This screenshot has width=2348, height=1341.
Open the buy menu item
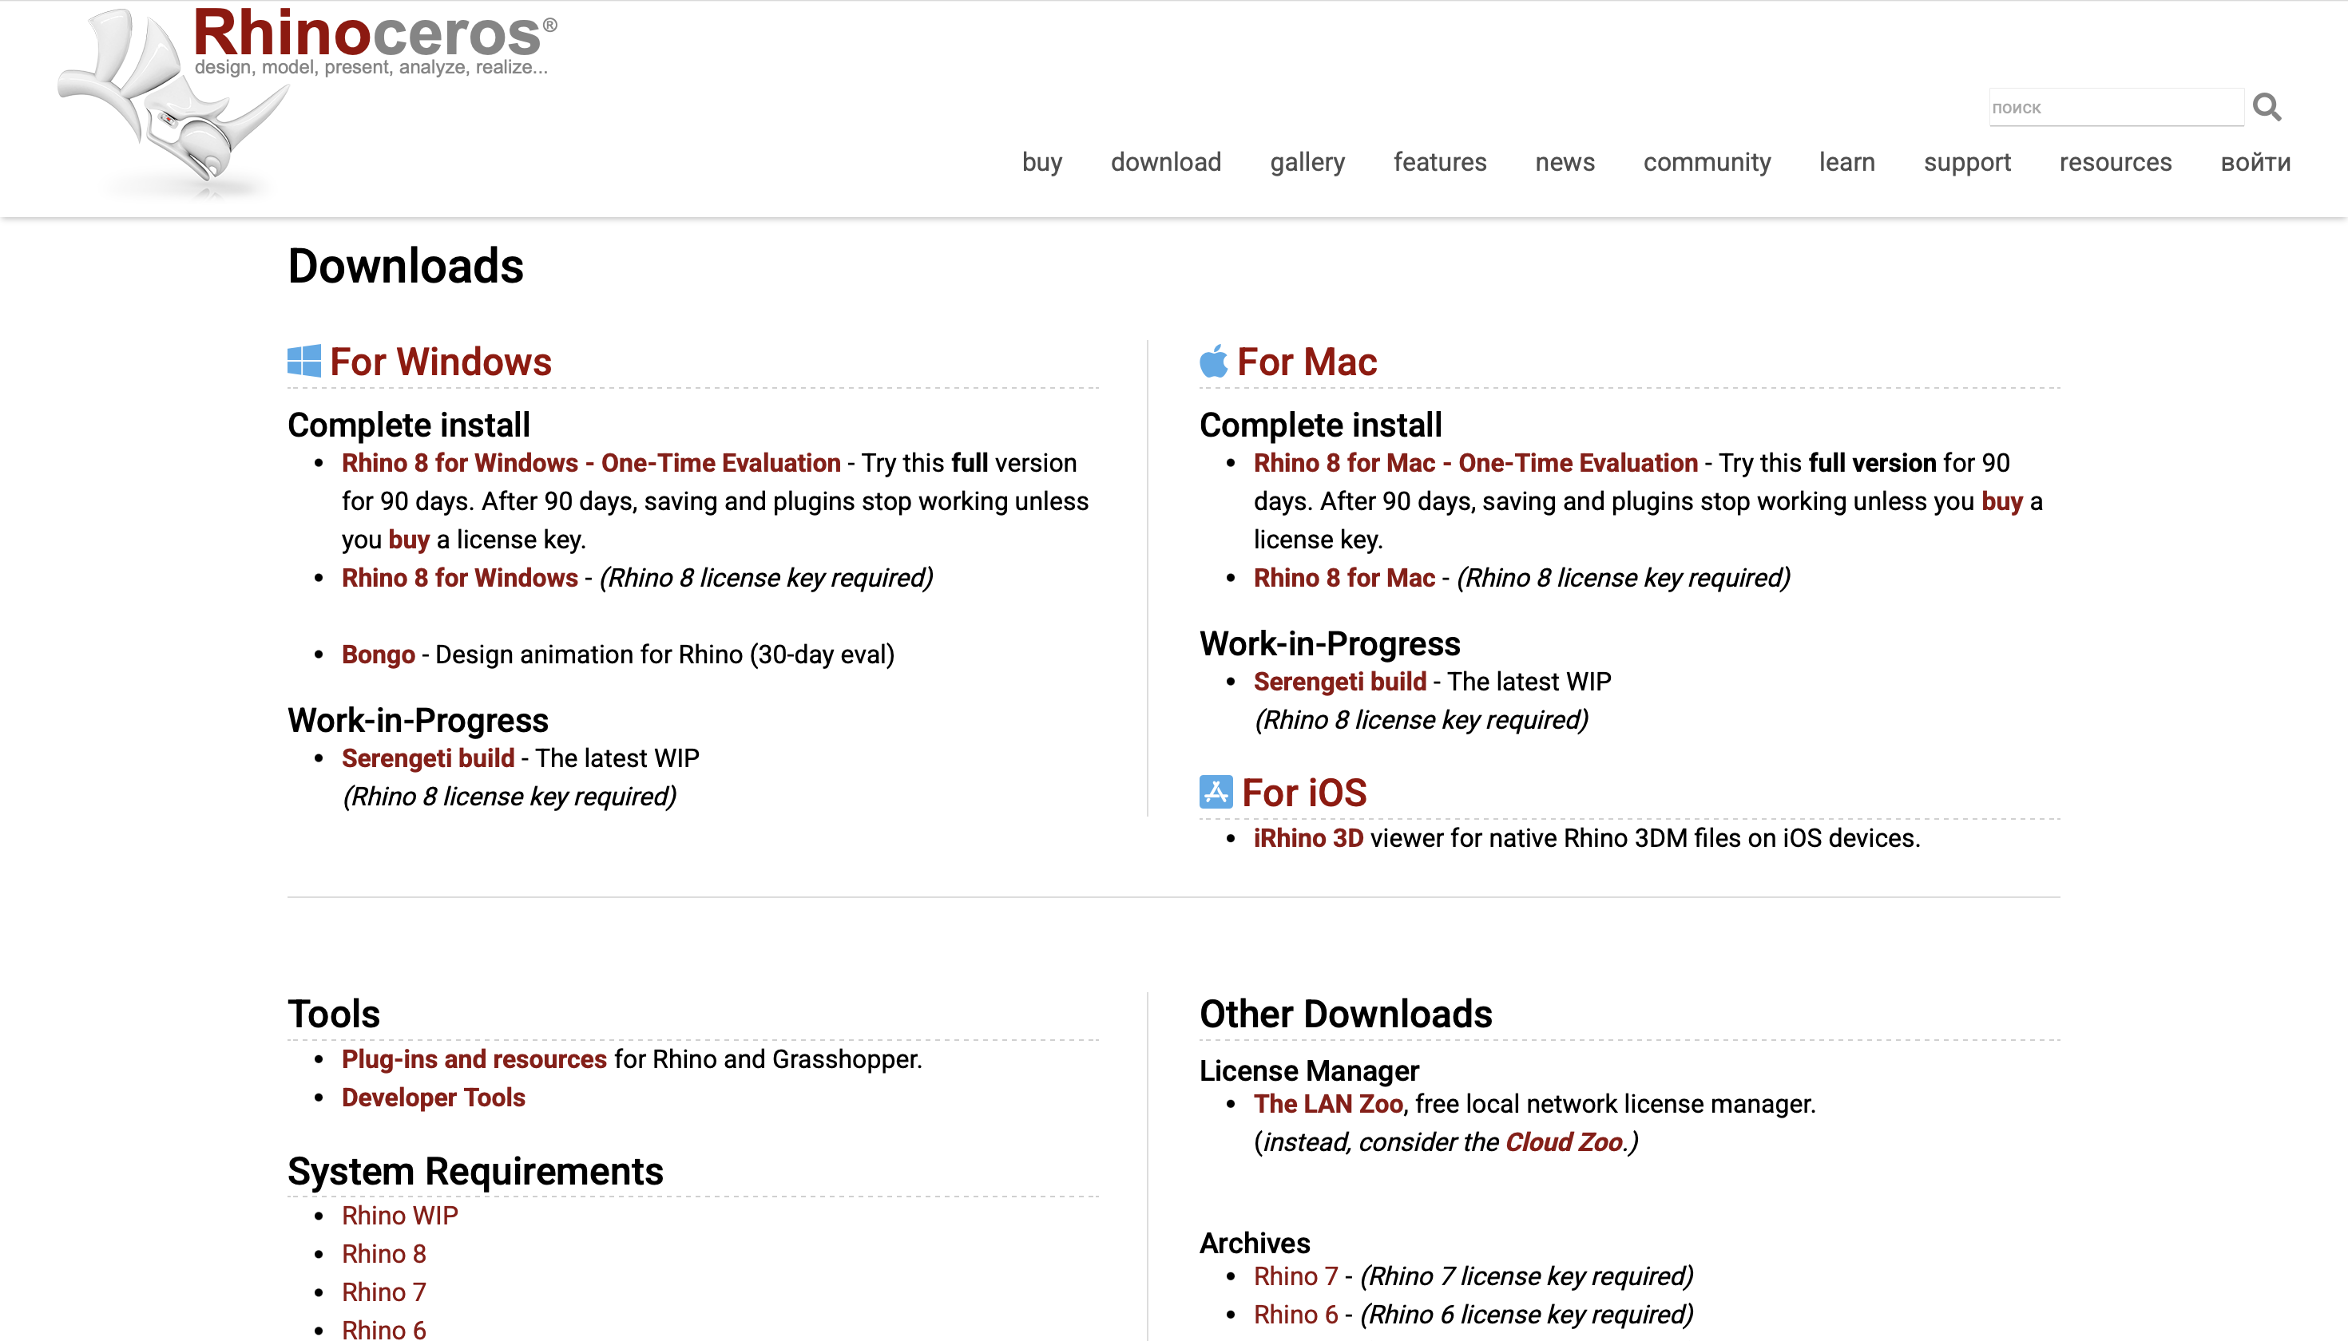1041,162
